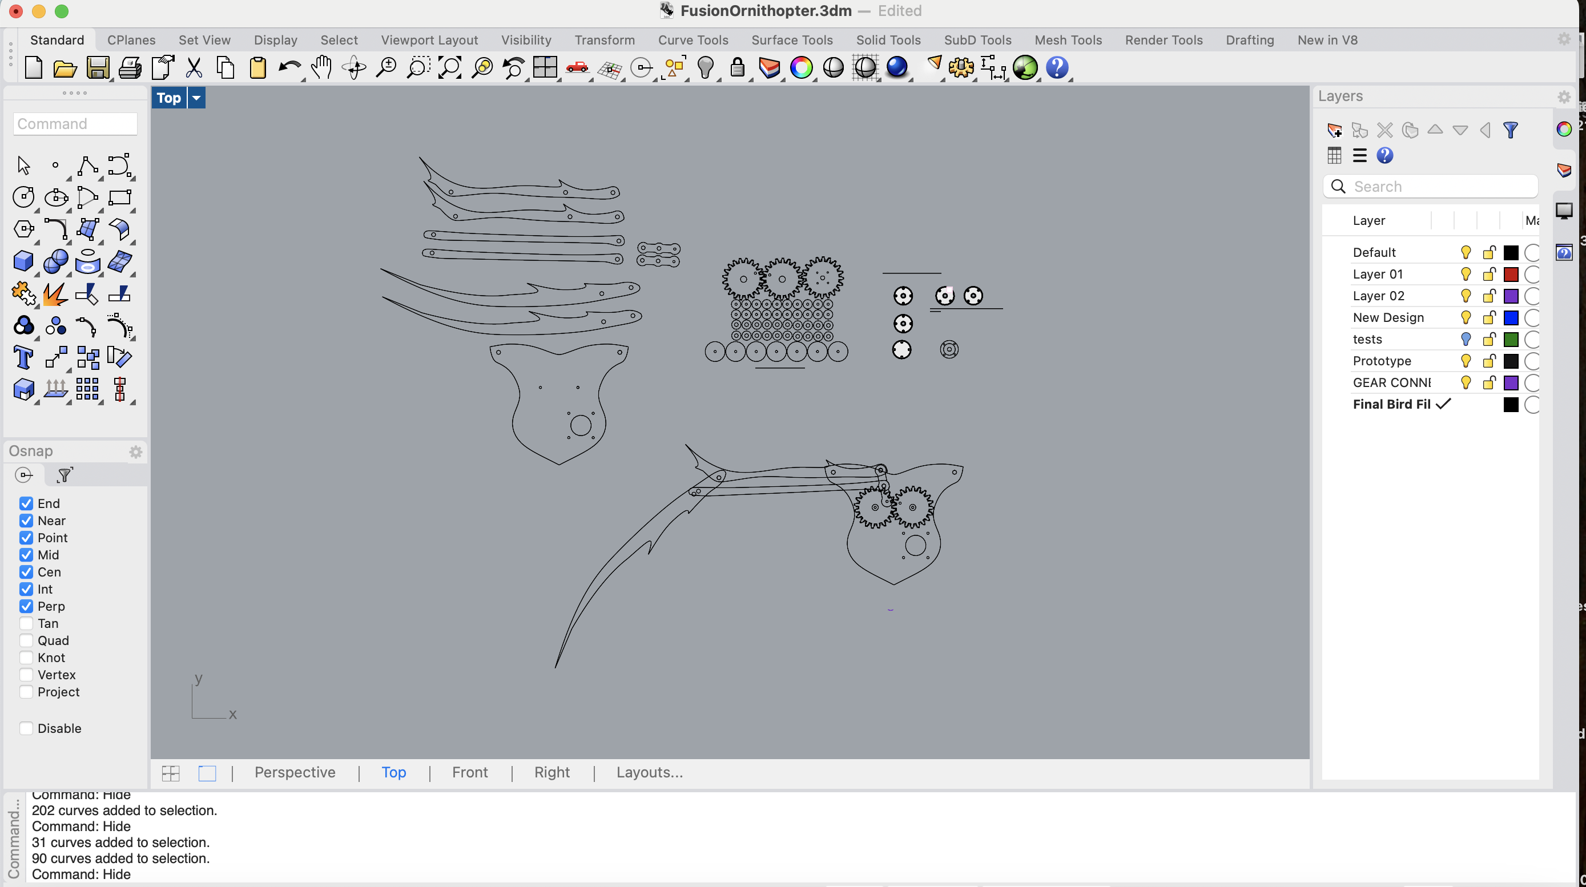The image size is (1586, 887).
Task: Click the Layers Search field
Action: pos(1430,187)
